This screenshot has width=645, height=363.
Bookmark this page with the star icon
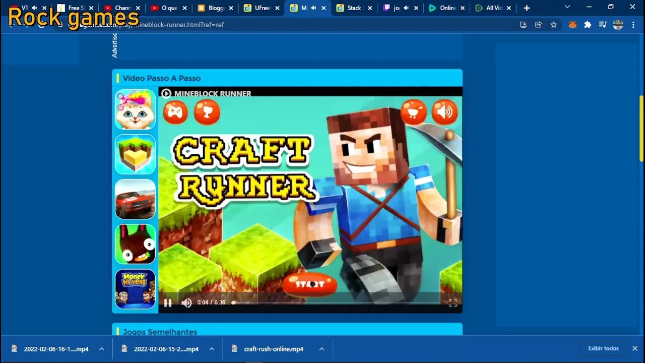[554, 25]
